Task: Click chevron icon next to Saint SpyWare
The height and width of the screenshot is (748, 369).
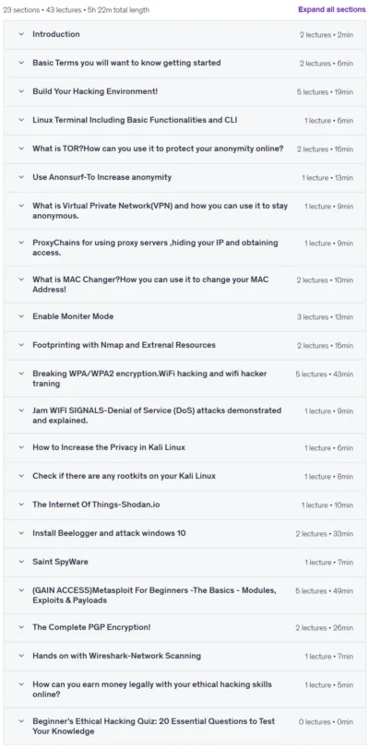Action: click(x=21, y=562)
